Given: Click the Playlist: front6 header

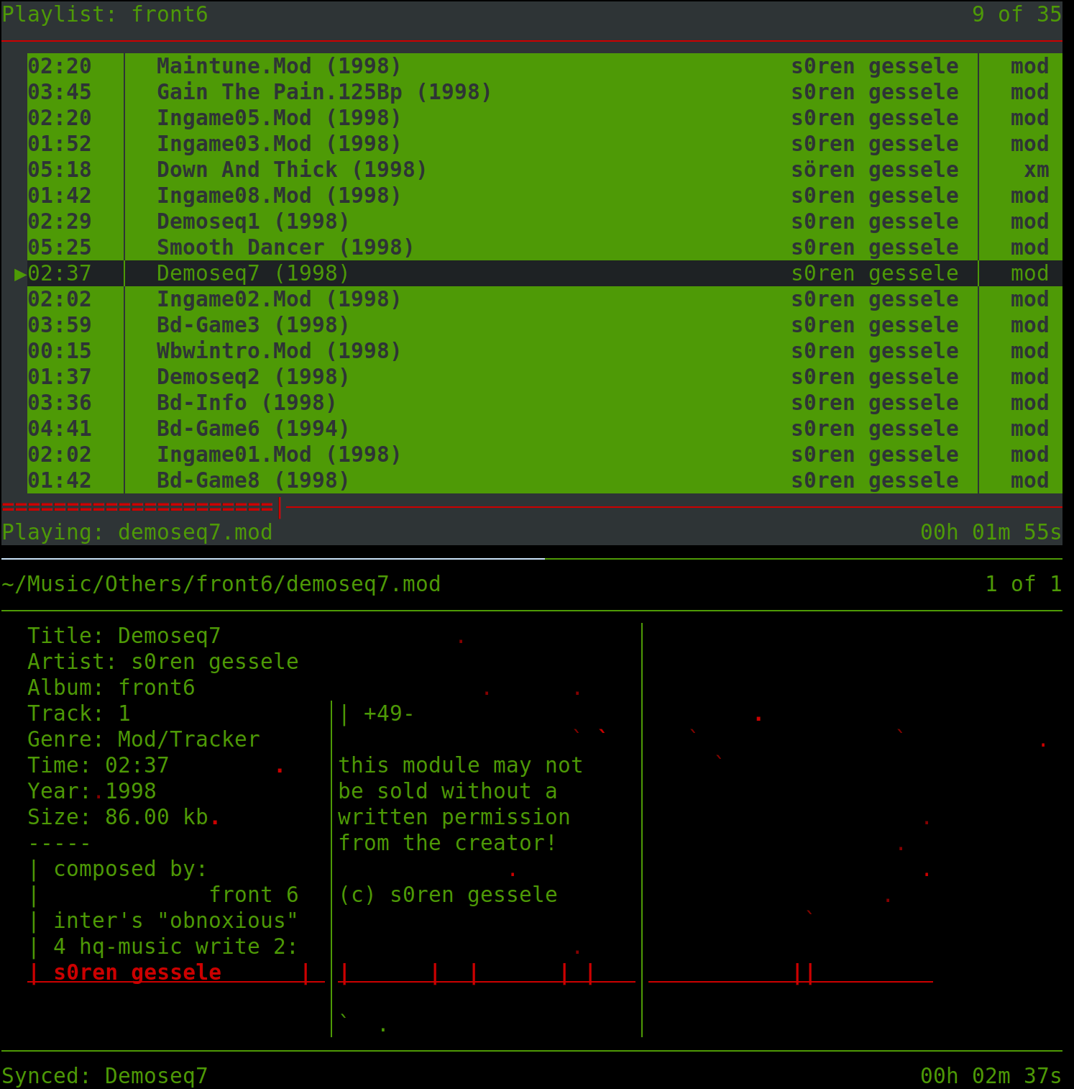Looking at the screenshot, I should (105, 14).
